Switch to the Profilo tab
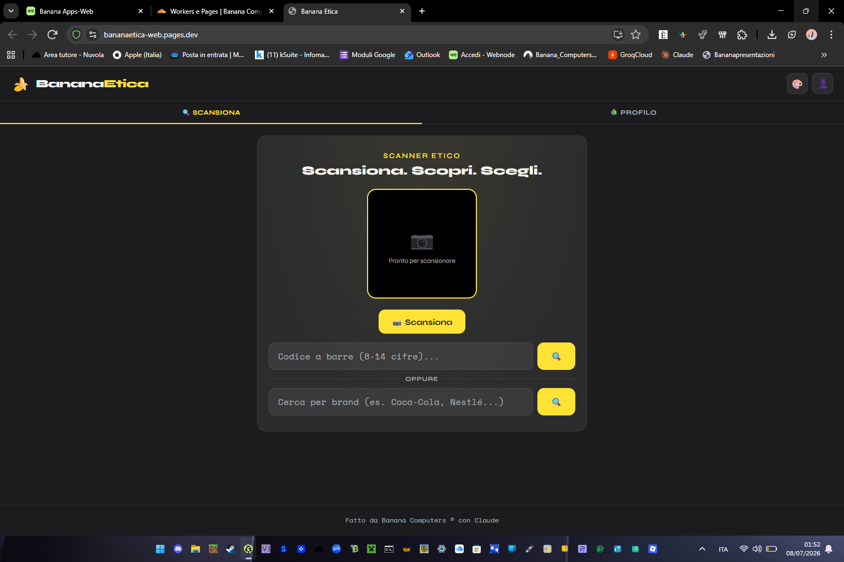Viewport: 844px width, 562px height. pos(633,113)
